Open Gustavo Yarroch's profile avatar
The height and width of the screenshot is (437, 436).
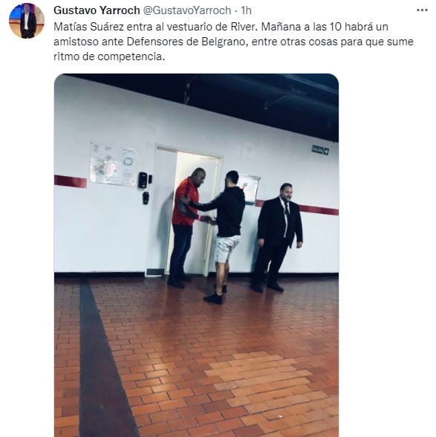coord(27,21)
